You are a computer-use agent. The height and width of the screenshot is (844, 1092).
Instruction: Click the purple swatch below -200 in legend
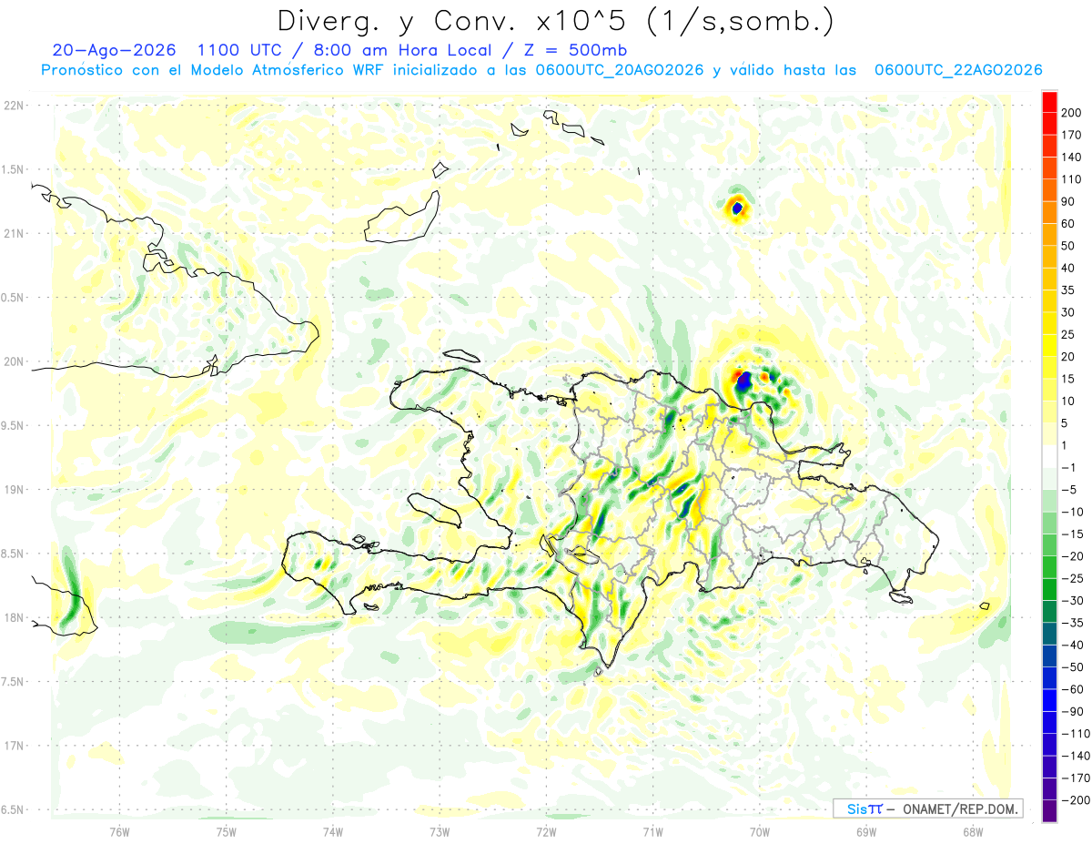pos(1049,811)
